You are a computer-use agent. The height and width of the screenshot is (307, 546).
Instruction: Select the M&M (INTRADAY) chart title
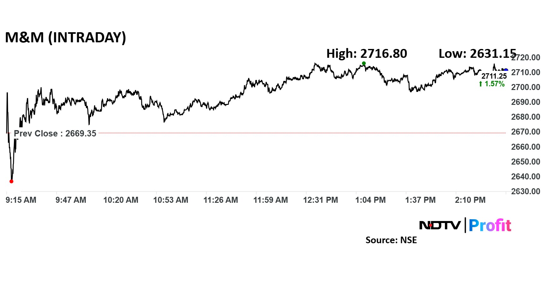point(65,38)
